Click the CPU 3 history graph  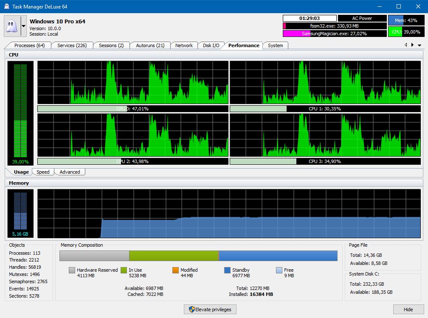point(325,135)
